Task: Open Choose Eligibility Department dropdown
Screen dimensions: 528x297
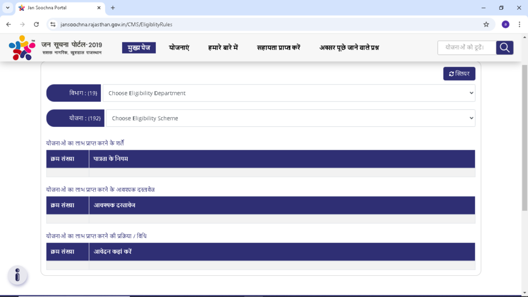Action: click(289, 93)
